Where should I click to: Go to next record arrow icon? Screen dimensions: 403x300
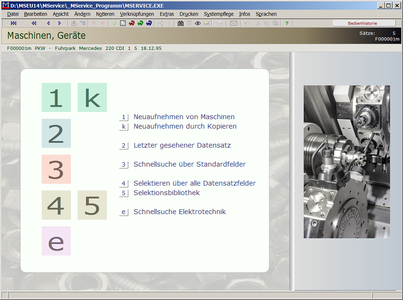(59, 23)
